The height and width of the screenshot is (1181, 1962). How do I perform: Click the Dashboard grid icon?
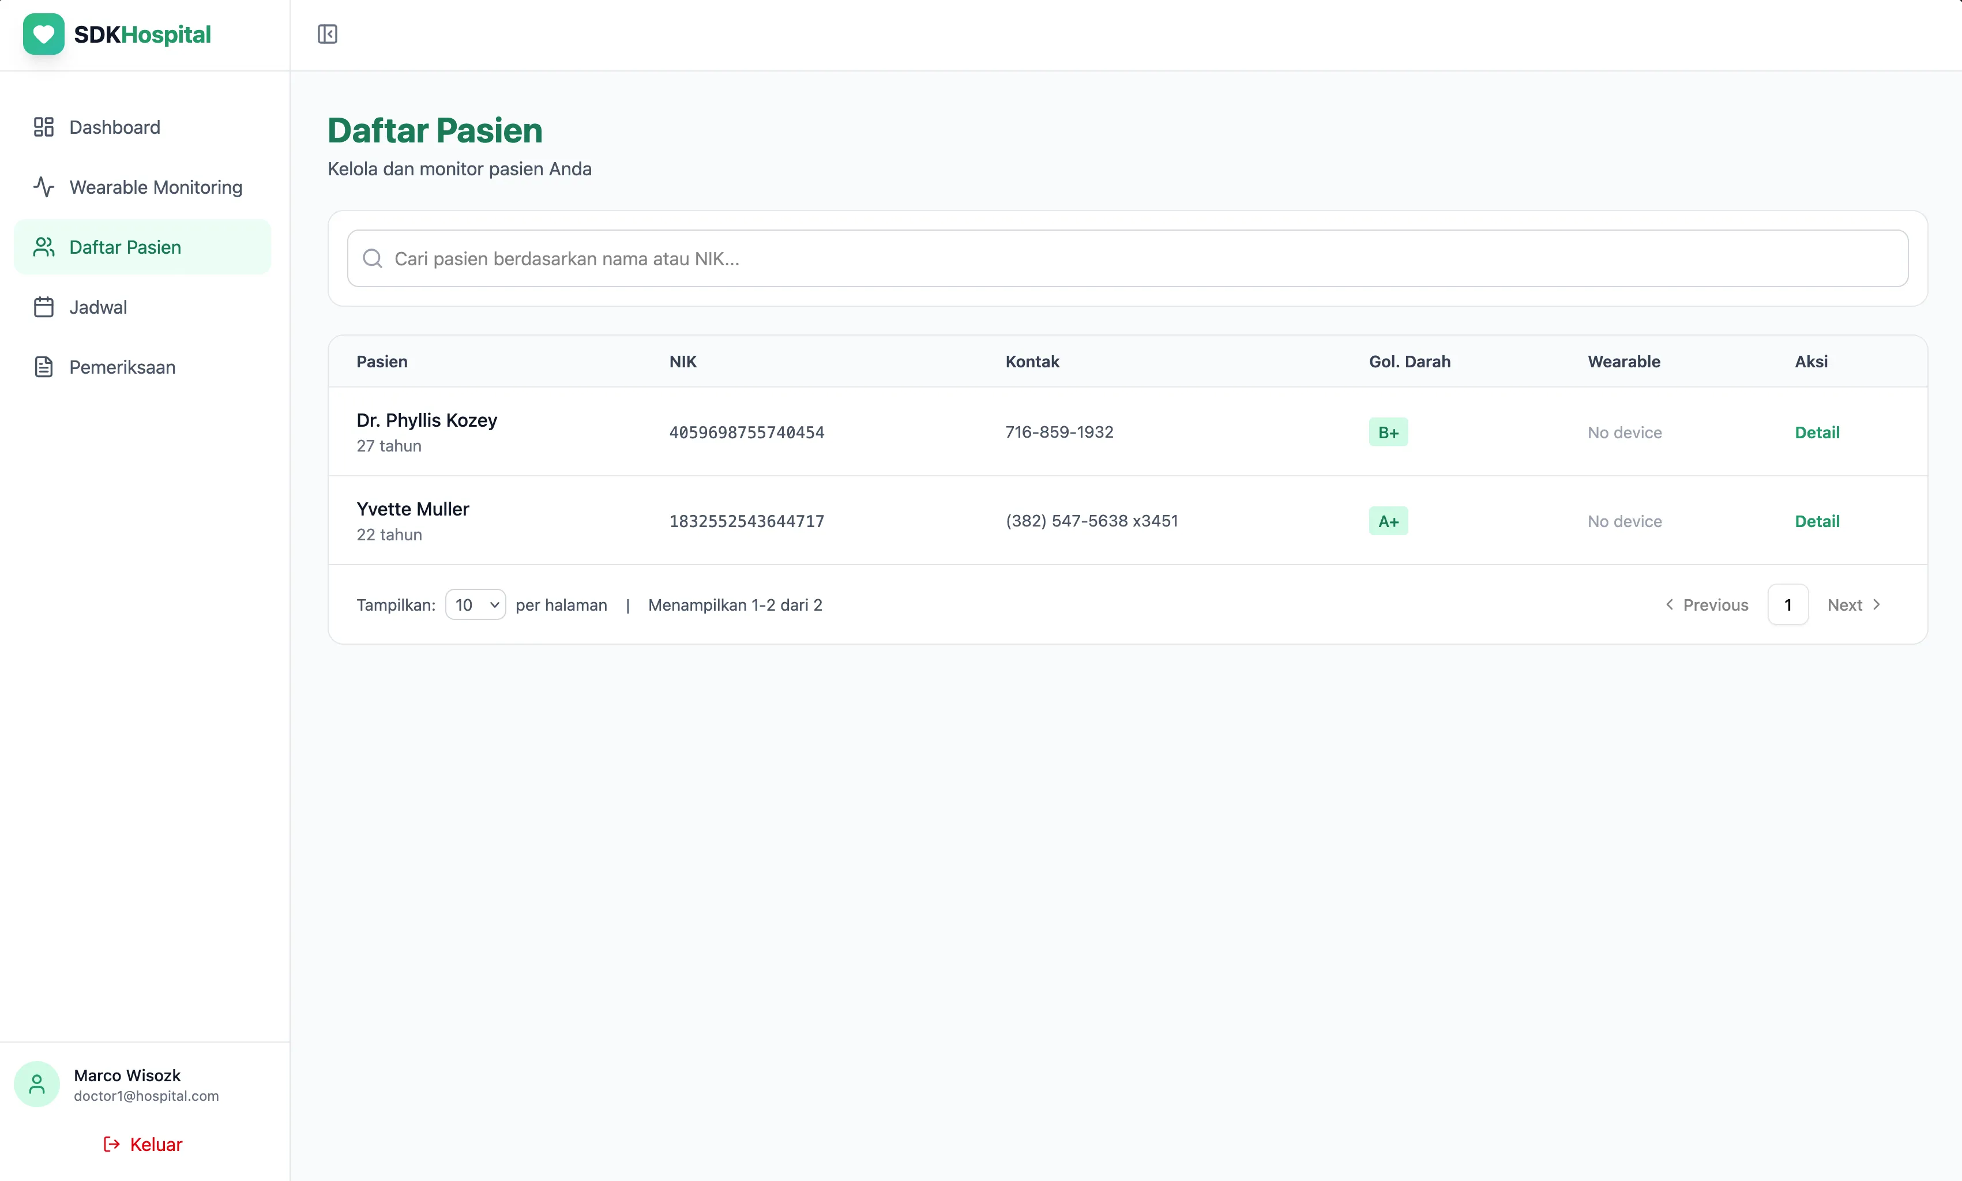(44, 127)
